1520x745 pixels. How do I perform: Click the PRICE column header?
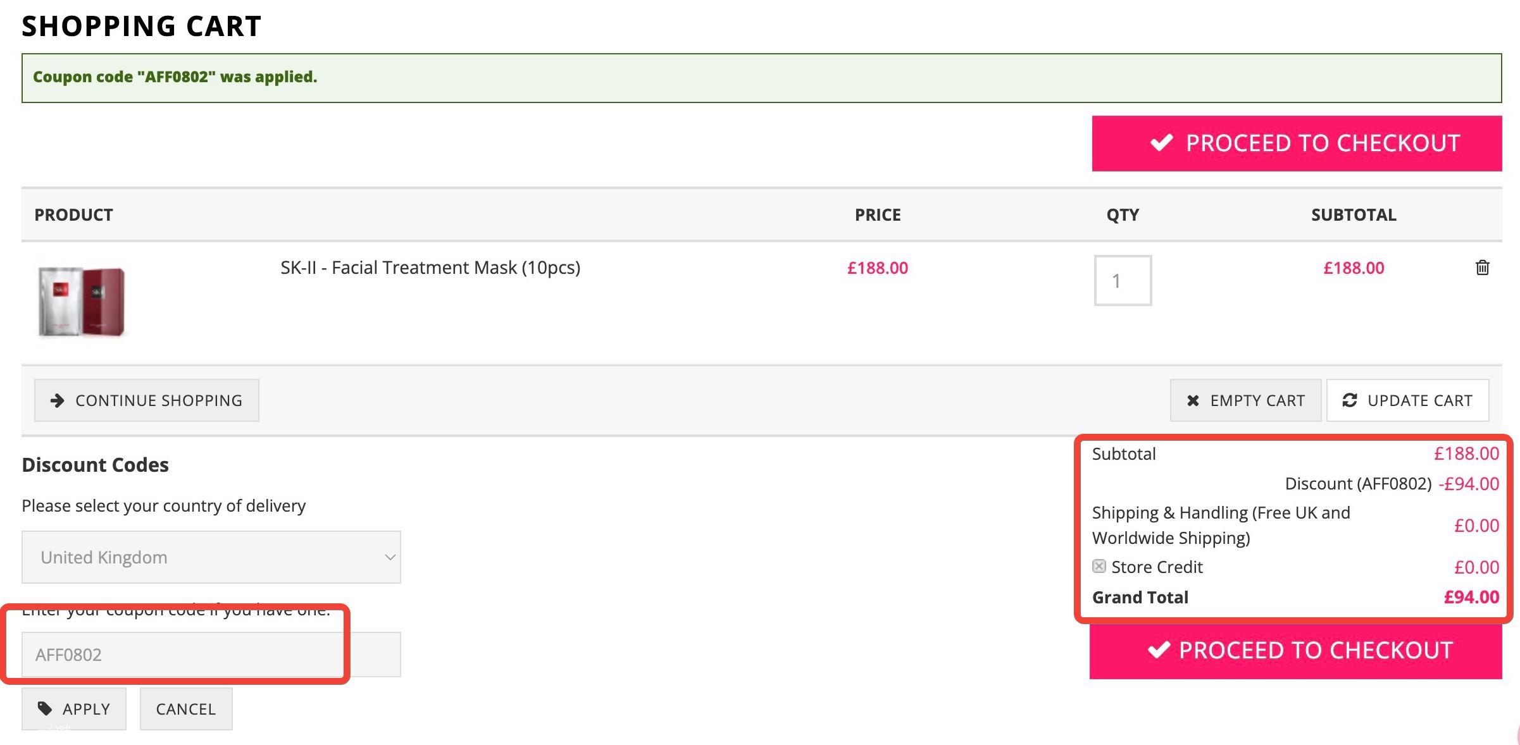click(878, 215)
